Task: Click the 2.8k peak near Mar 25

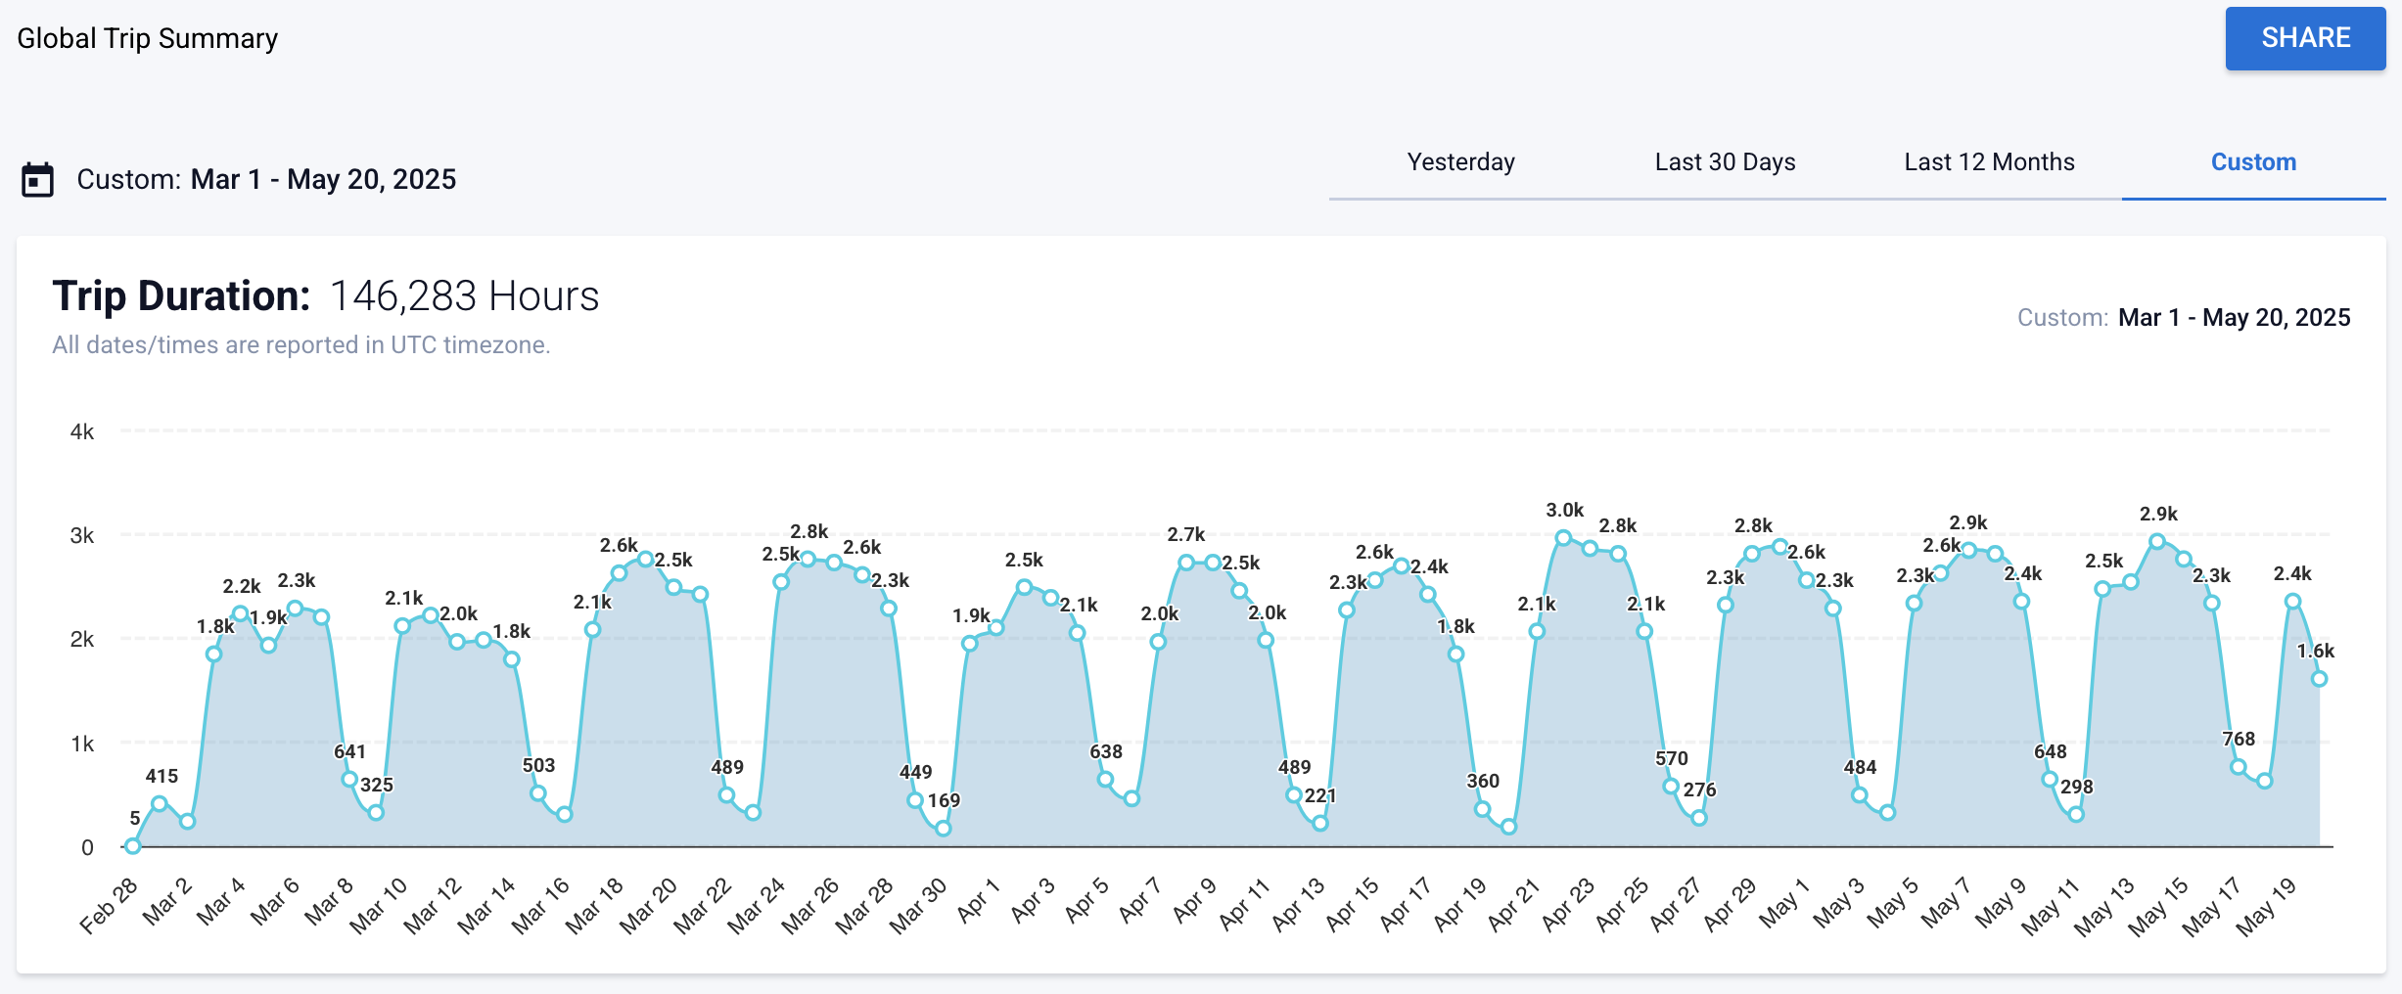Action: (808, 560)
